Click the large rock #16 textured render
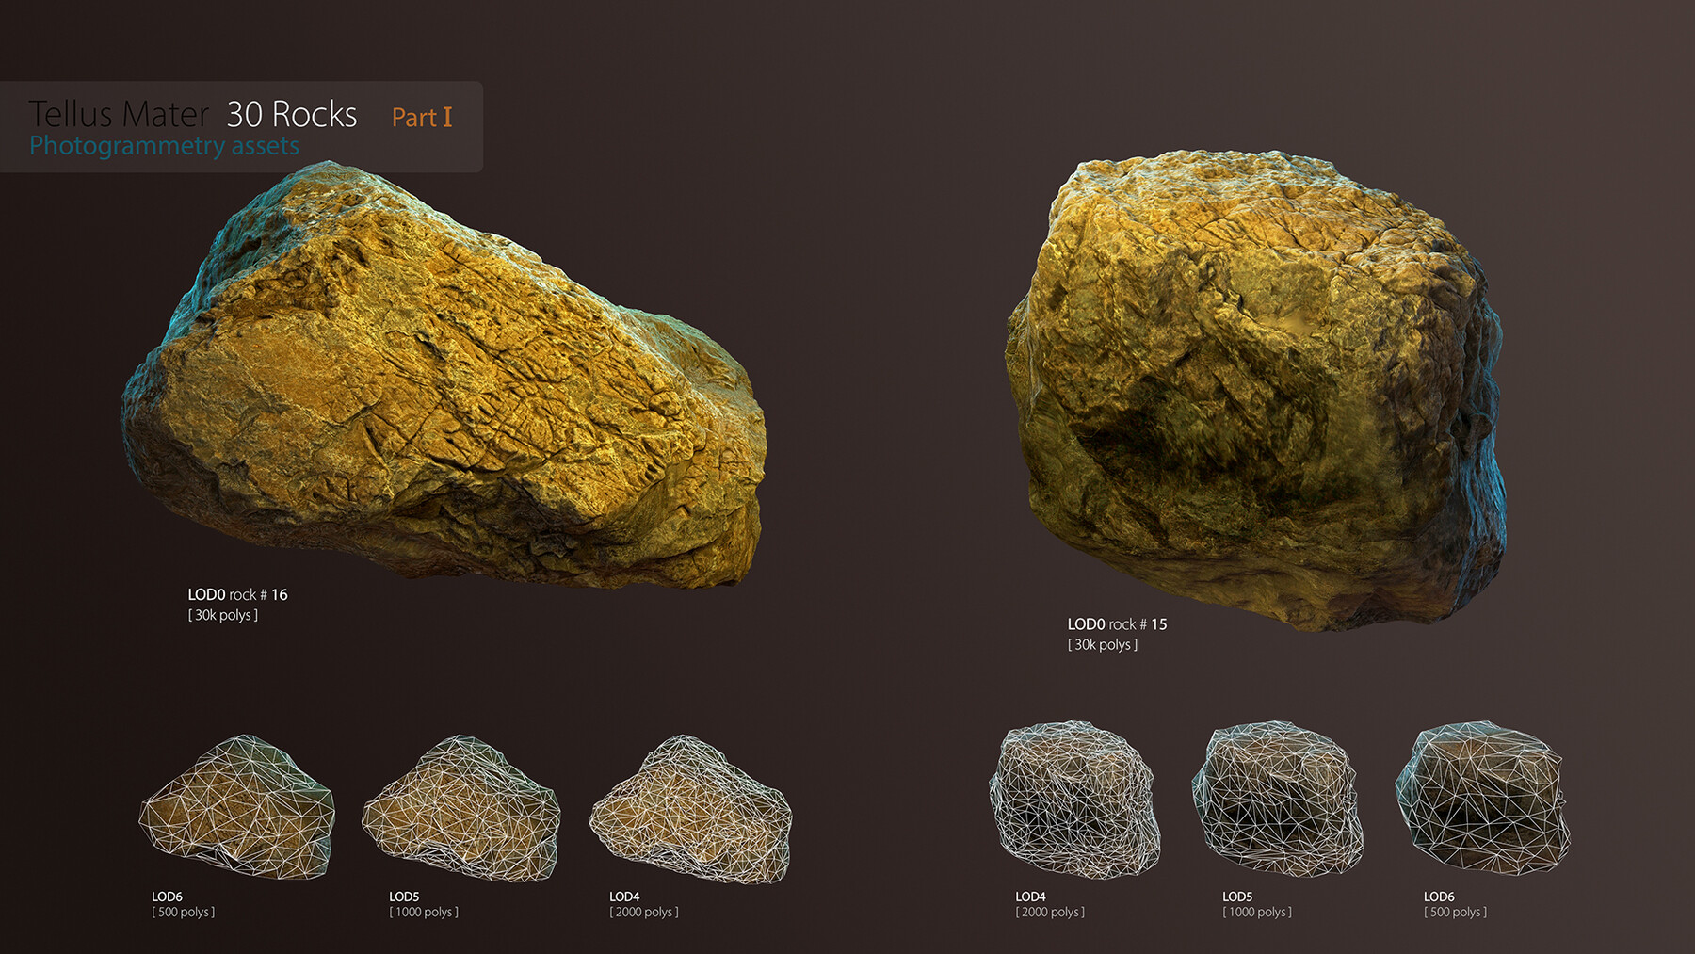This screenshot has height=954, width=1695. pos(443,377)
